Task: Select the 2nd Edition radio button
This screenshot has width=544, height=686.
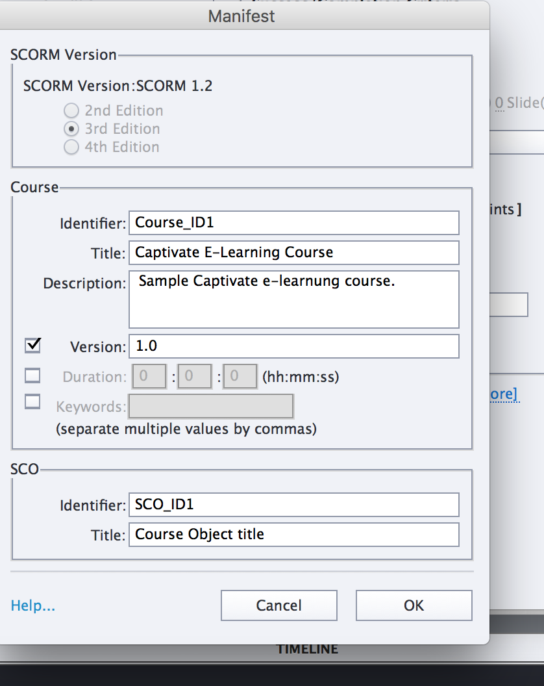Action: [x=71, y=110]
